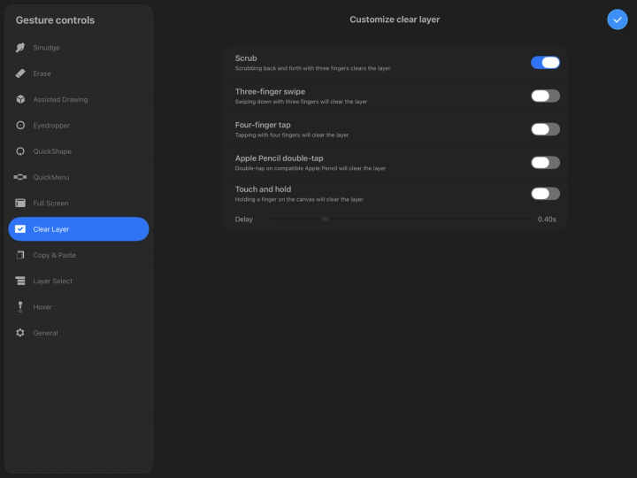Click the Apple Pencil double-tap label
The width and height of the screenshot is (637, 478).
279,158
